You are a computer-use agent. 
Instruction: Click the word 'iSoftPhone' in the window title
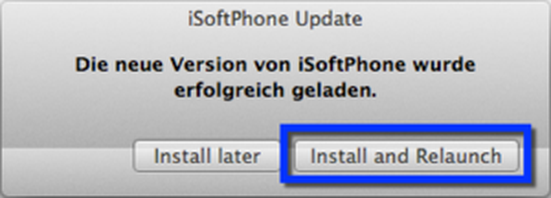(x=238, y=20)
